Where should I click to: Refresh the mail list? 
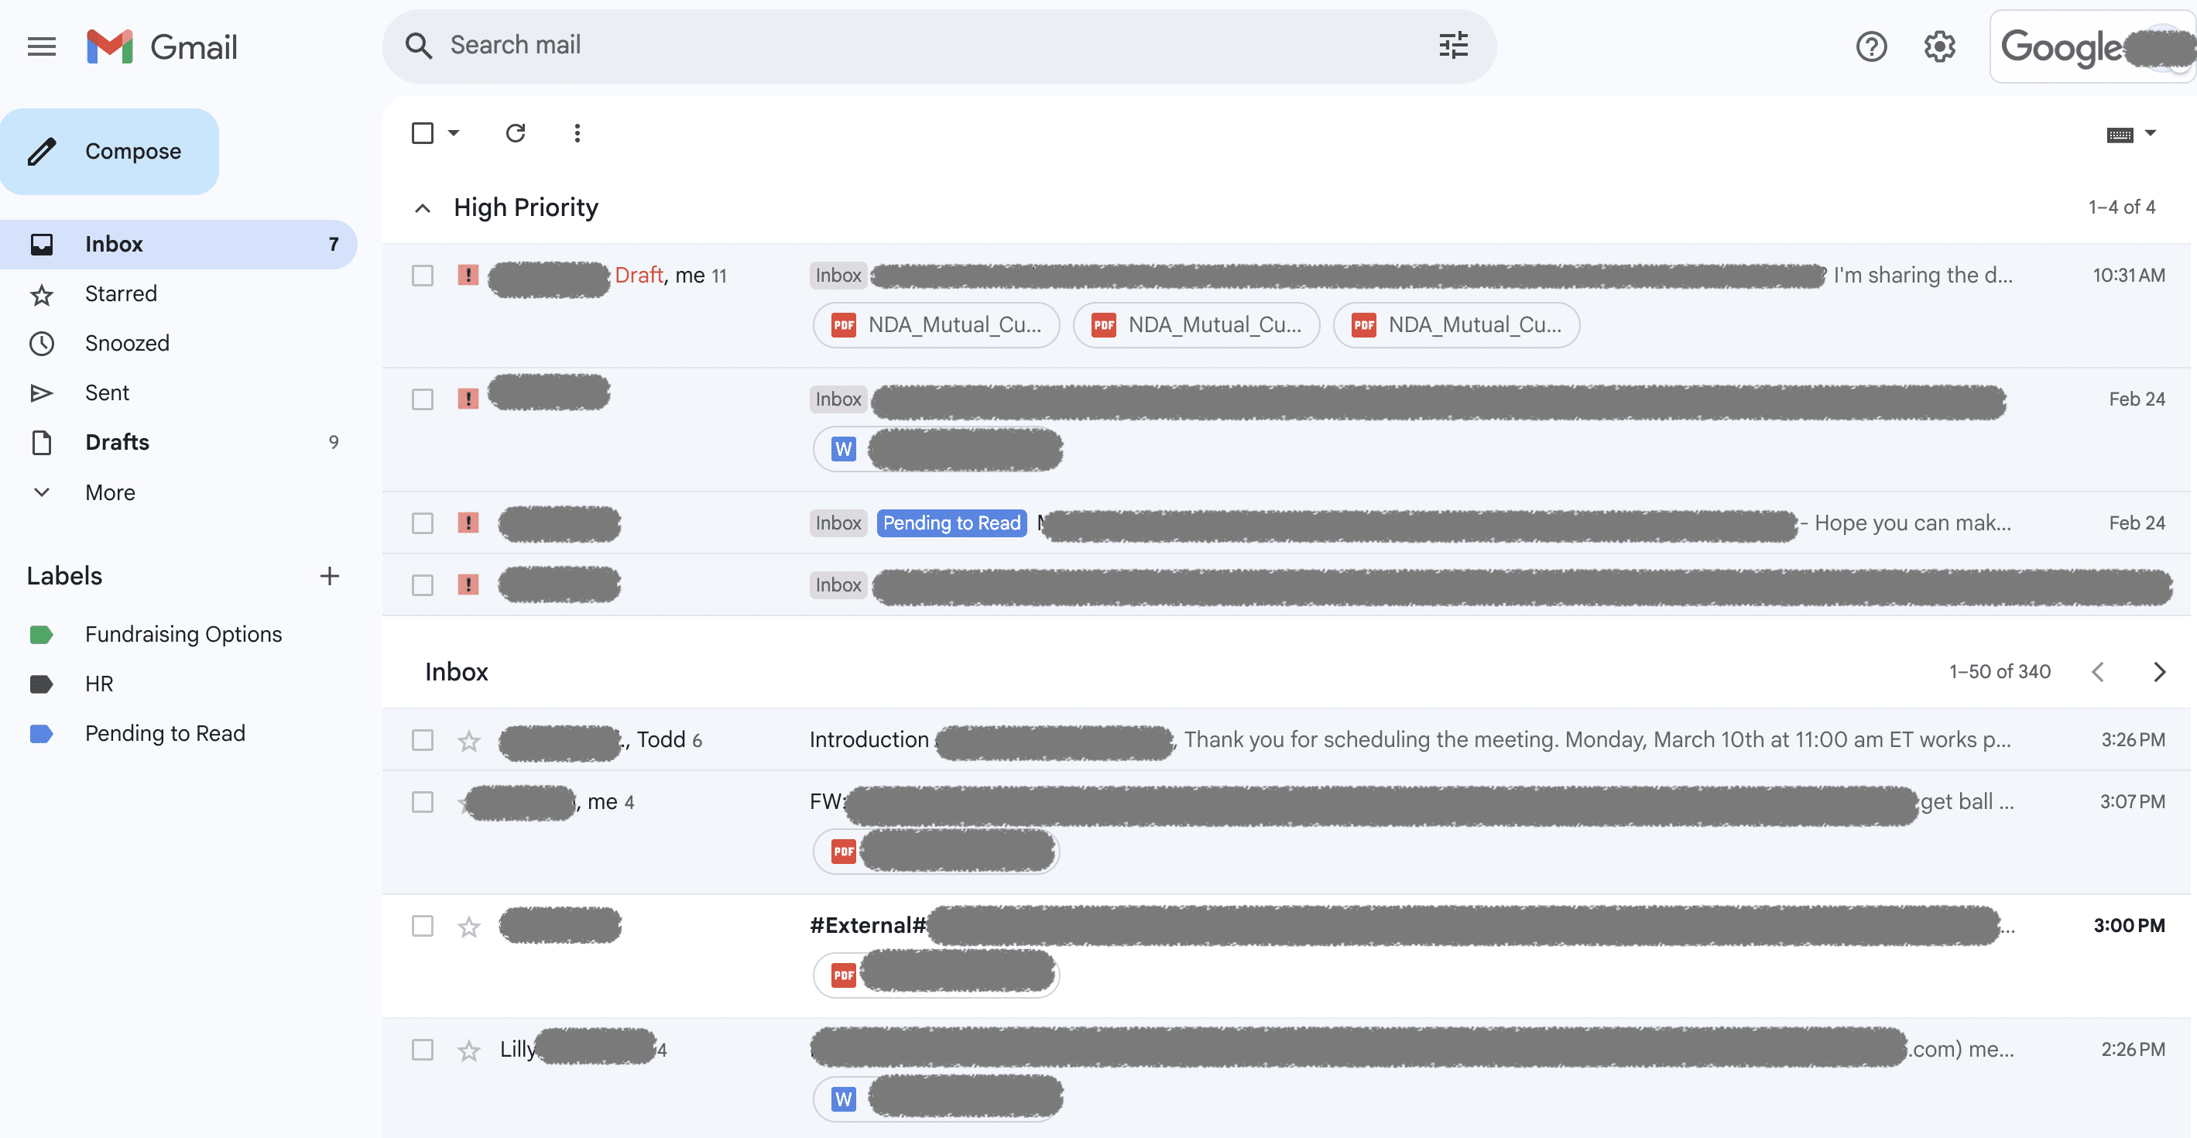click(x=515, y=133)
